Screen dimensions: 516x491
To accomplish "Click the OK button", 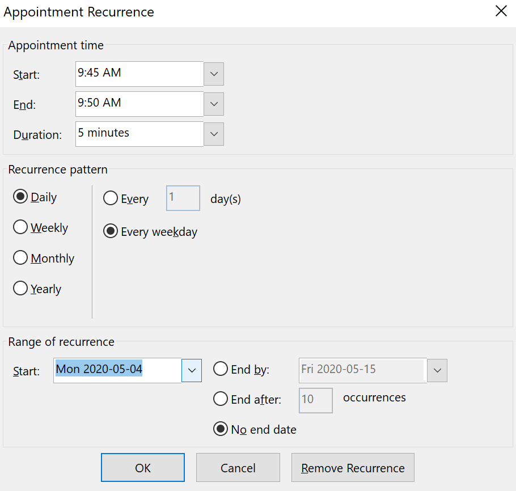I will (143, 468).
